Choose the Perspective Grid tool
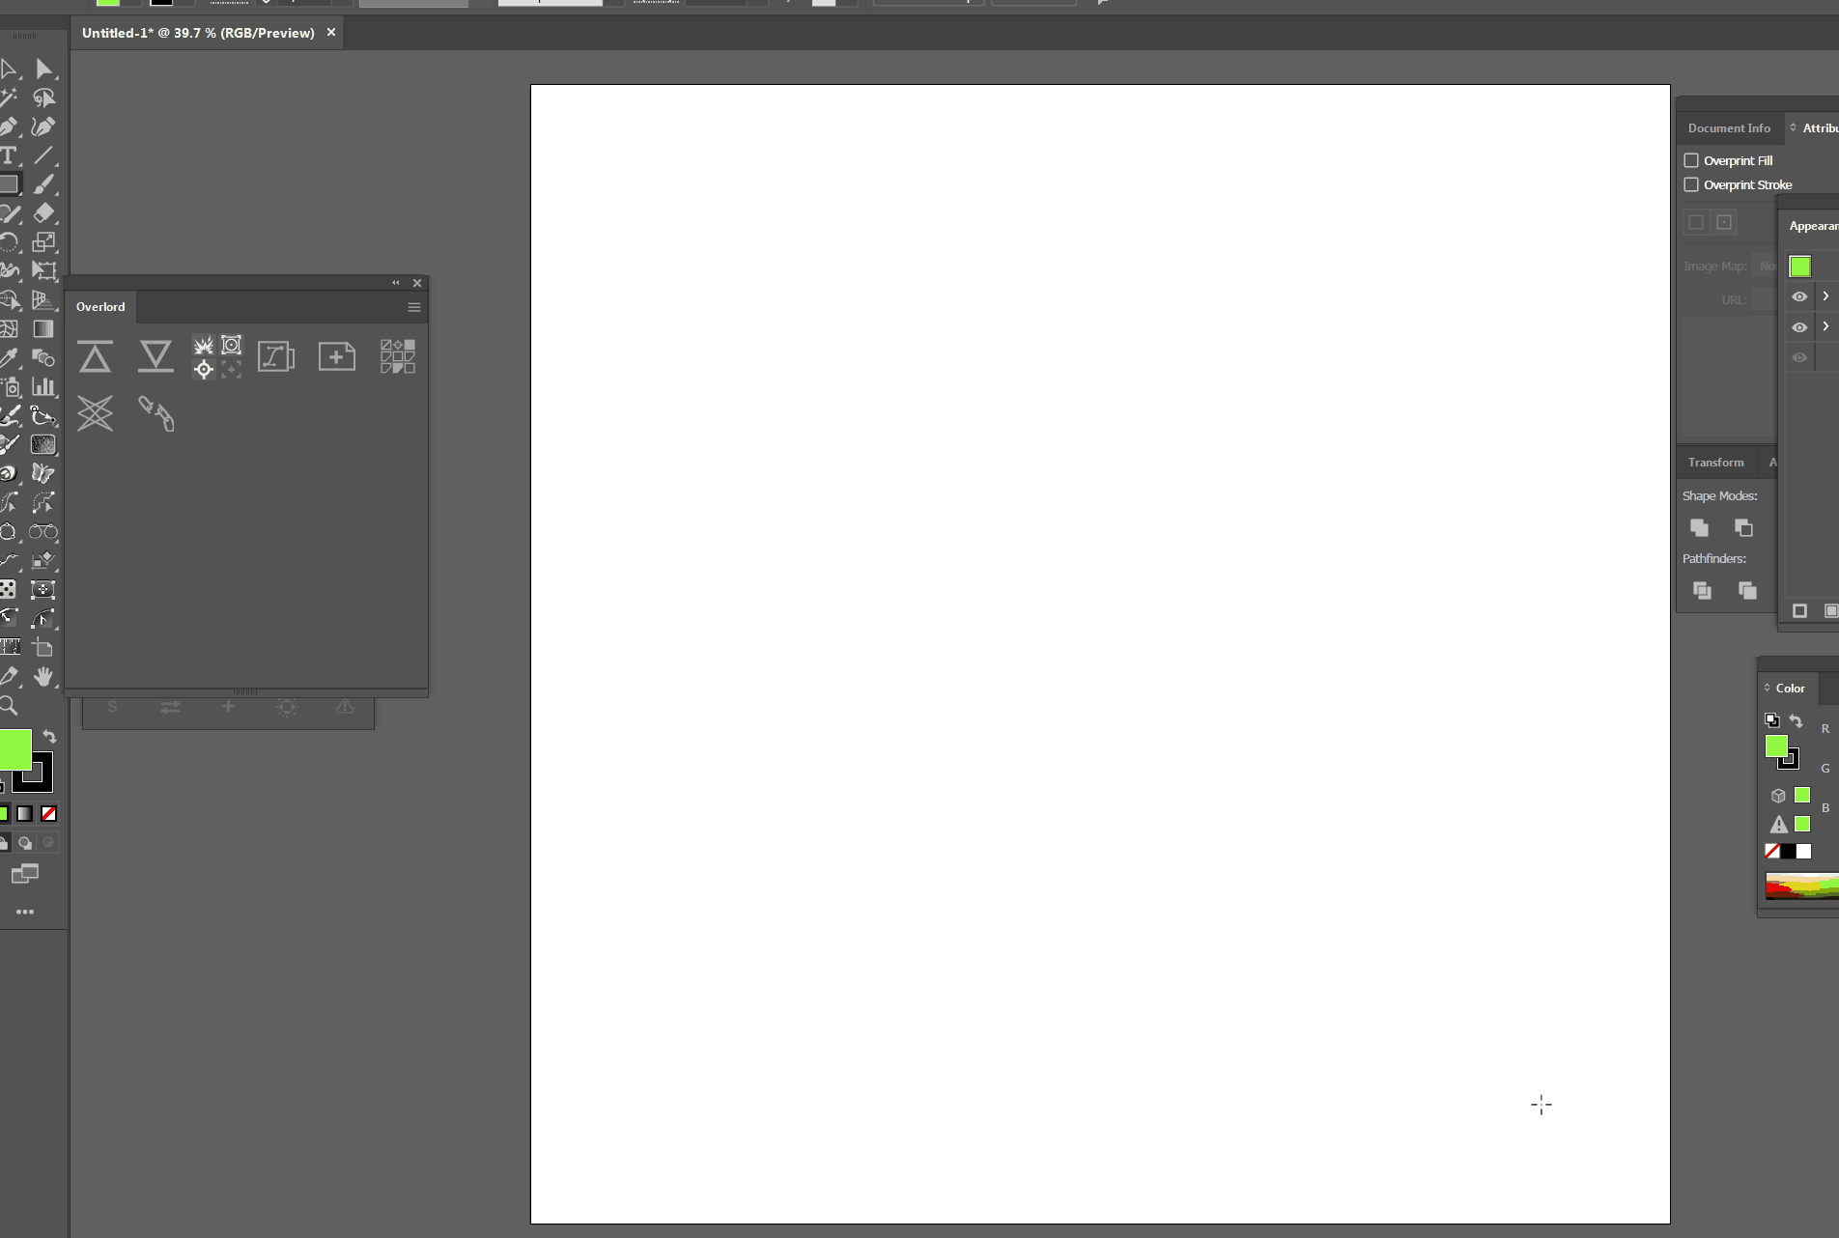This screenshot has height=1238, width=1839. tap(43, 300)
